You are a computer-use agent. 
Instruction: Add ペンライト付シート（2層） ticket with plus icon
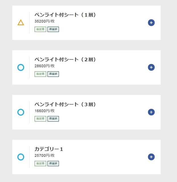(151, 67)
